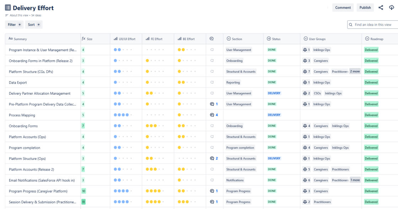Select the Roadmap column header
The image size is (398, 209).
377,39
